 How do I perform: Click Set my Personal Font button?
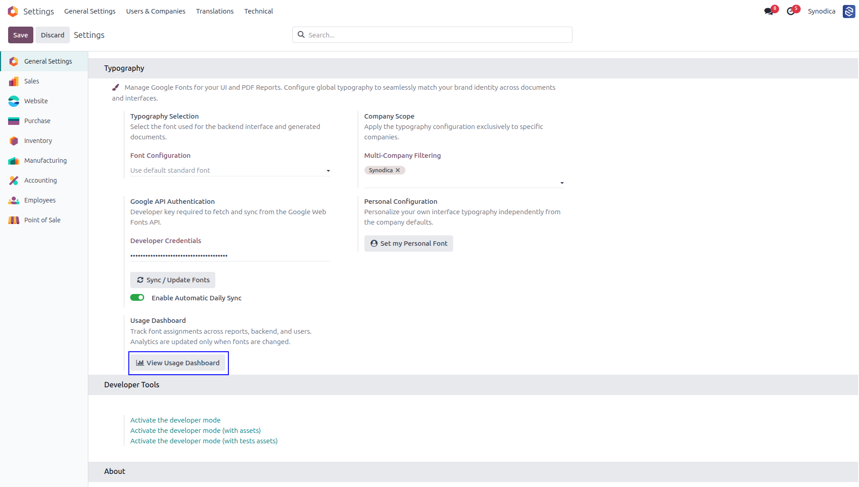409,243
